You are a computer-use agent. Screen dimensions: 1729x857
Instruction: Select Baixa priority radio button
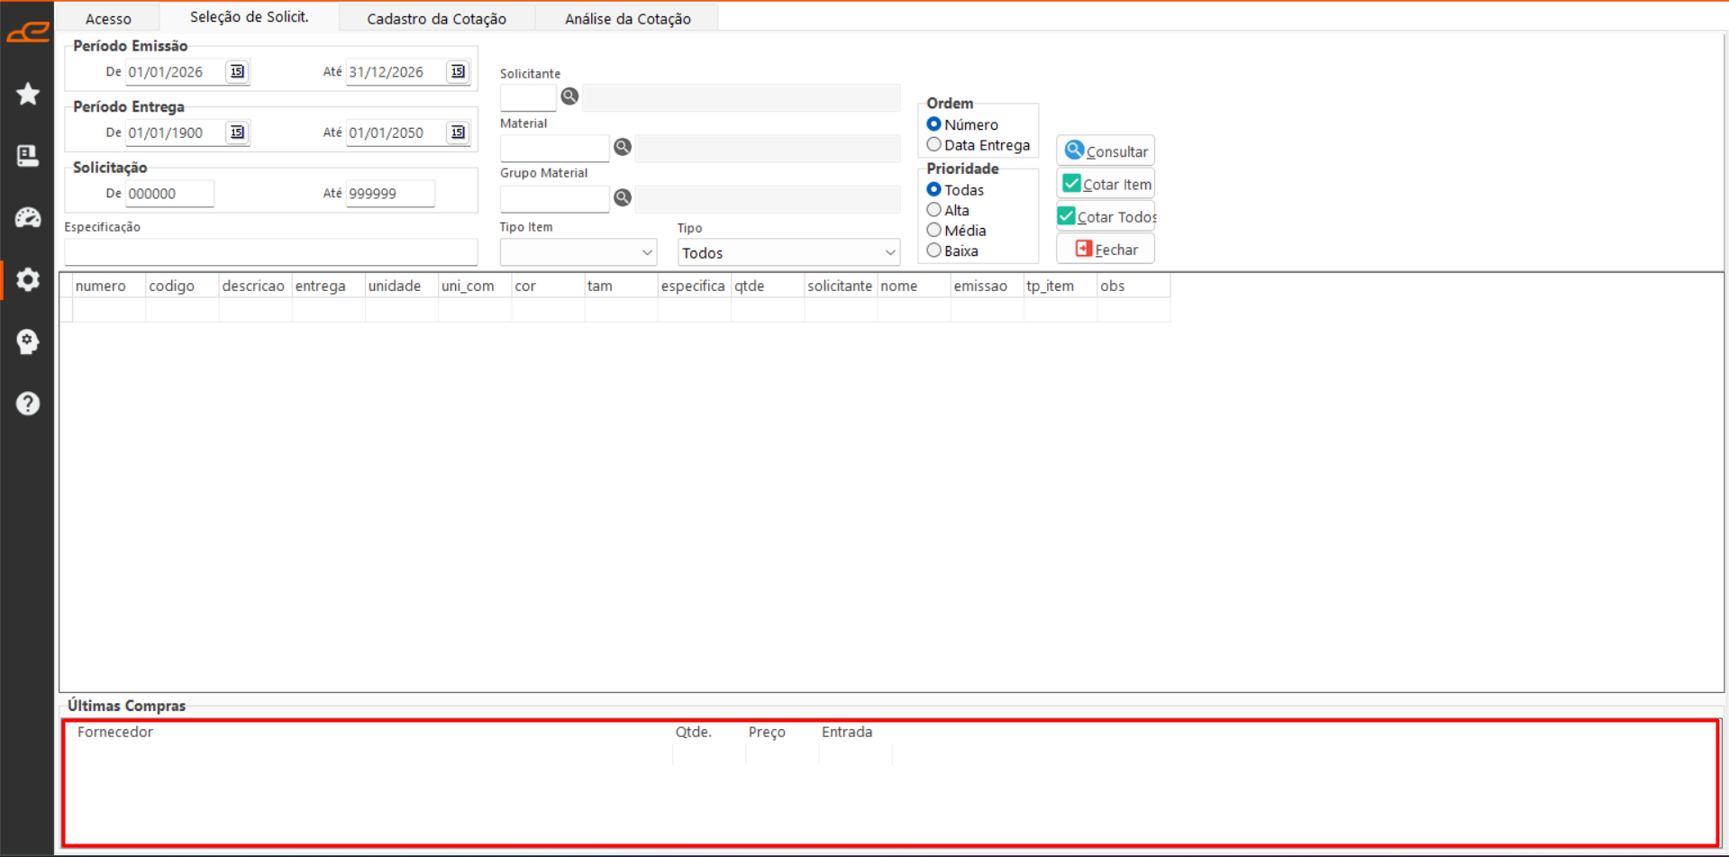[x=934, y=251]
